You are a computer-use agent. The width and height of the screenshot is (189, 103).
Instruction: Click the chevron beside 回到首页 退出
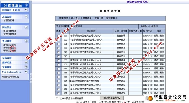coord(26,9)
